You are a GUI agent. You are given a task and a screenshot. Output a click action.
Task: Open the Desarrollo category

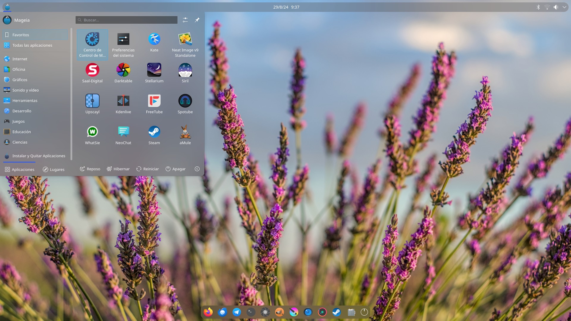[x=35, y=111]
